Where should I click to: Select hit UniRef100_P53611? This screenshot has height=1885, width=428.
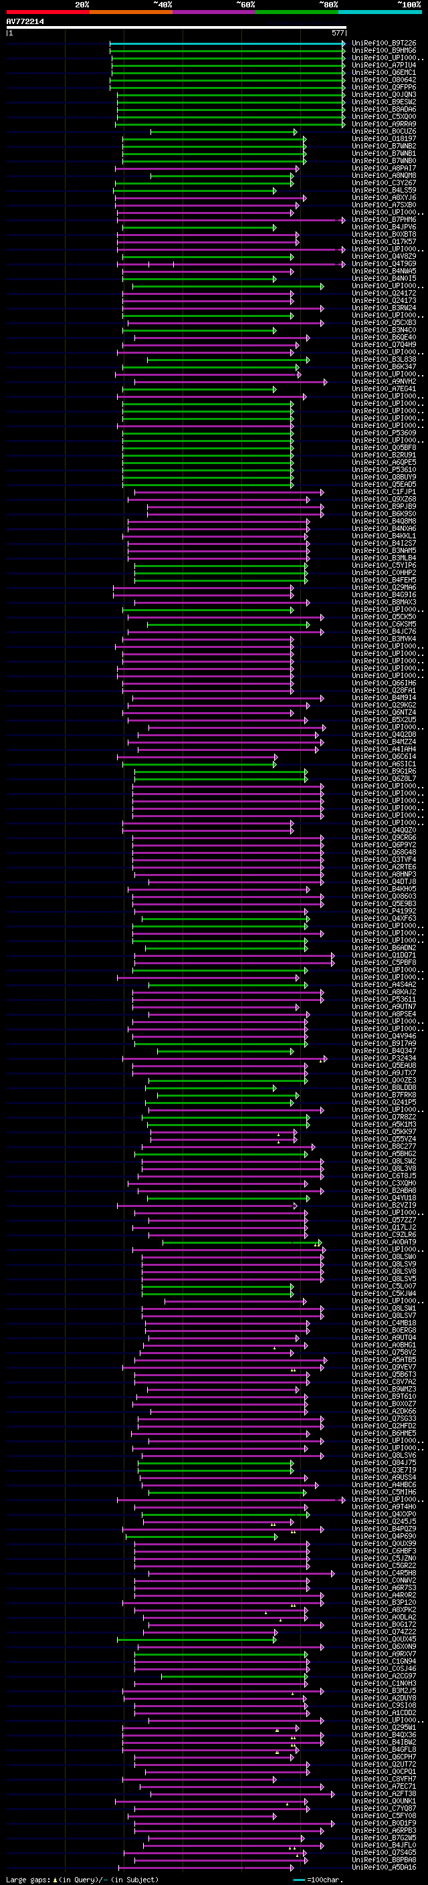tap(384, 1000)
